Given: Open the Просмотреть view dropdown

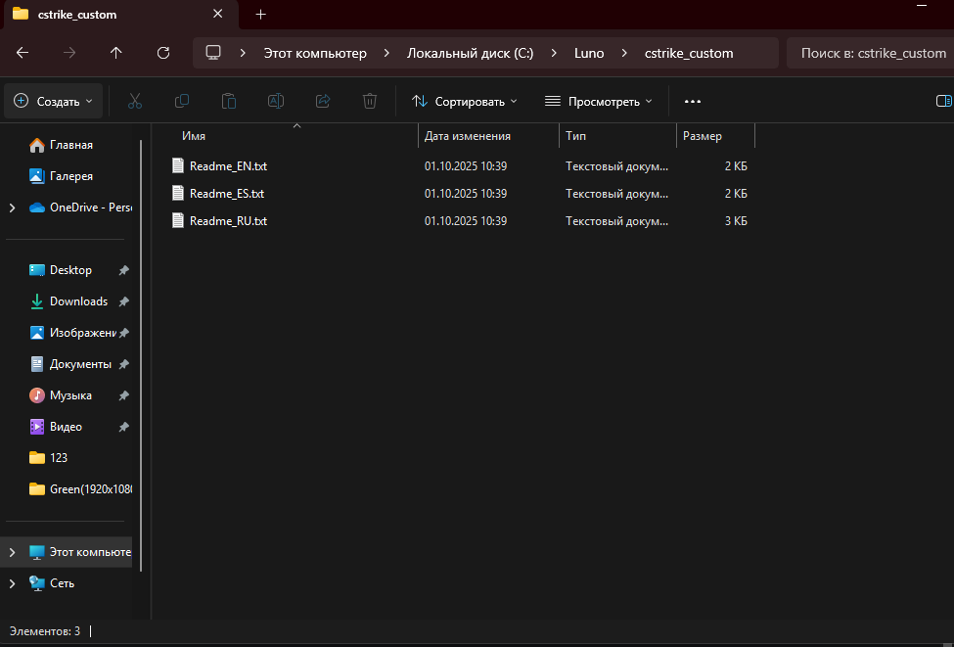Looking at the screenshot, I should pyautogui.click(x=598, y=101).
